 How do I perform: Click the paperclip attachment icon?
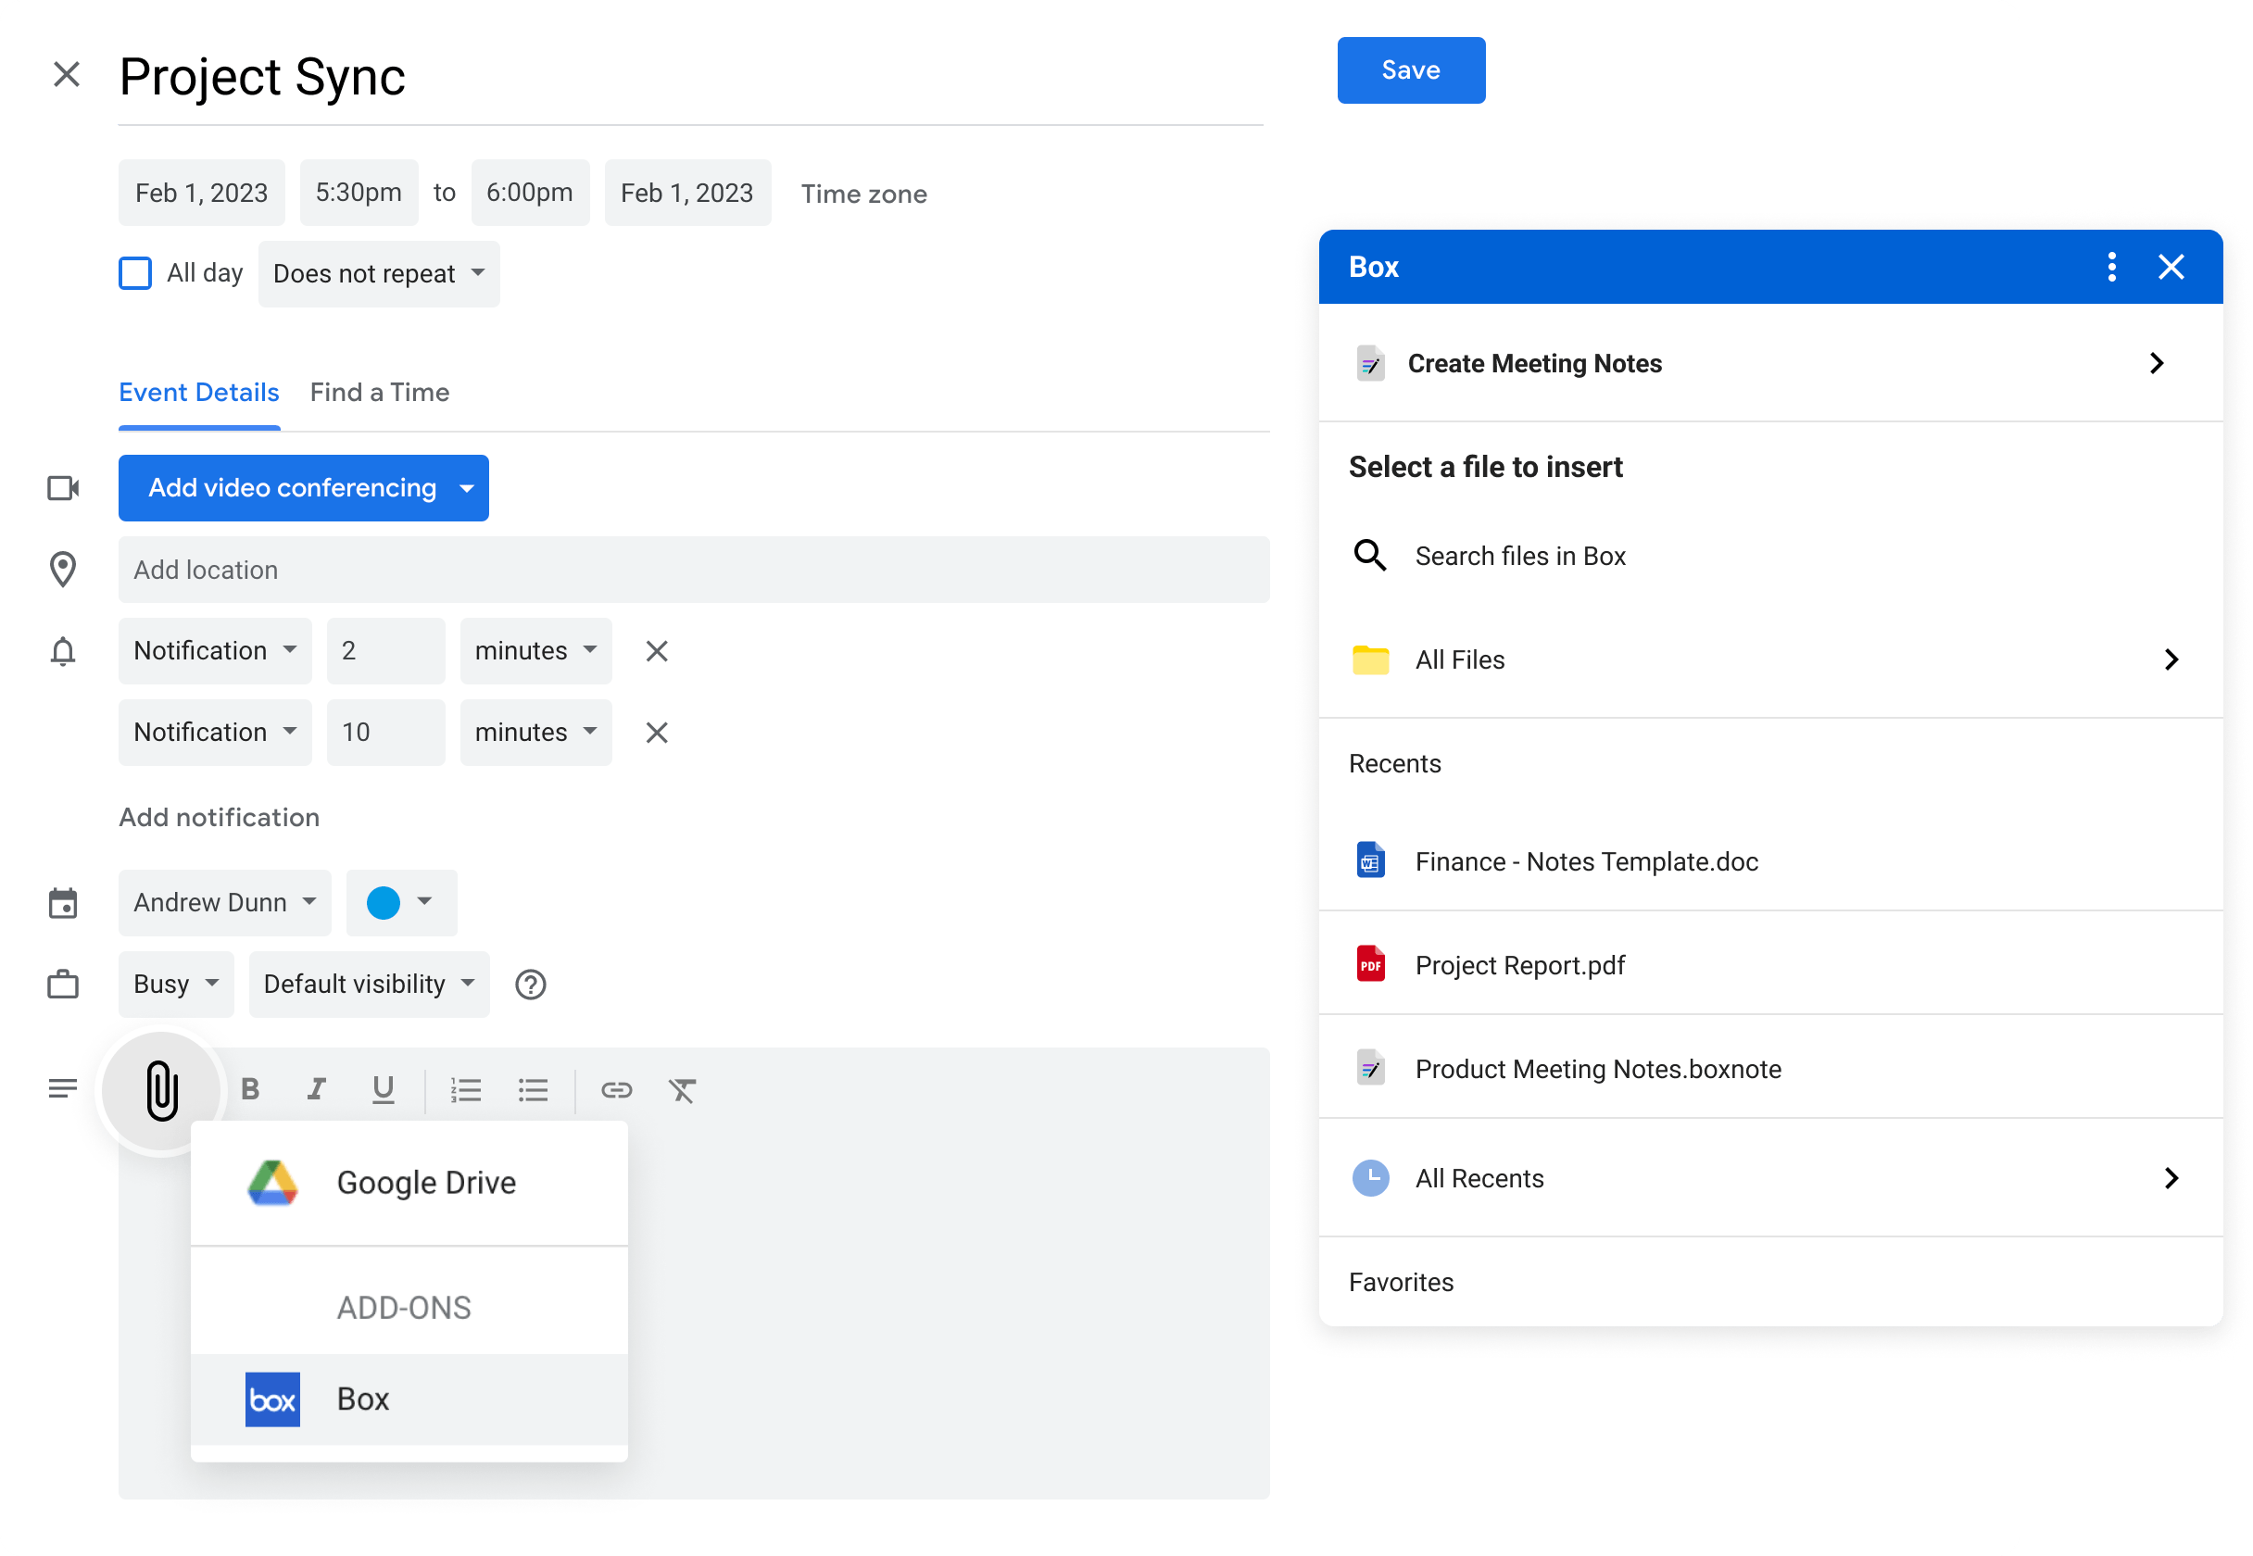(x=162, y=1090)
